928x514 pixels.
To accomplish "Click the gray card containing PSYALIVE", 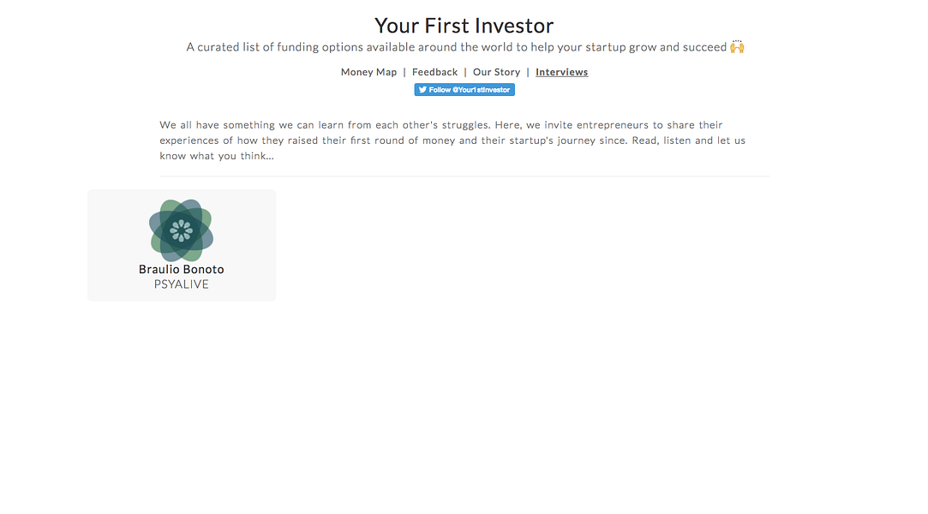I will [181, 245].
